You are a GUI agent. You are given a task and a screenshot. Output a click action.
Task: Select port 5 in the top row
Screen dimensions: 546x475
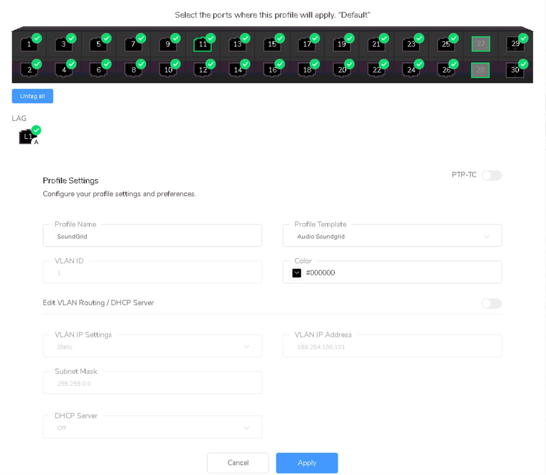(98, 44)
